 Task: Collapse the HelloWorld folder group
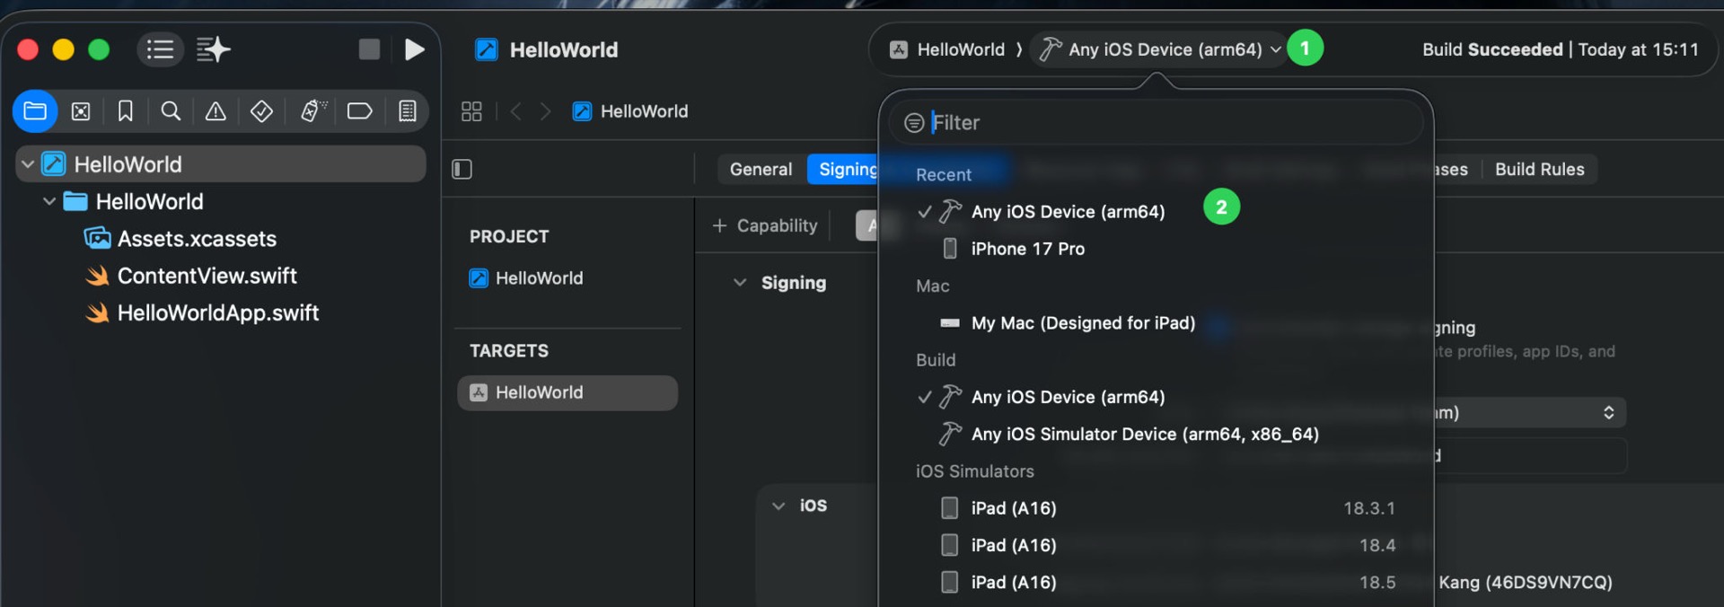(x=49, y=201)
